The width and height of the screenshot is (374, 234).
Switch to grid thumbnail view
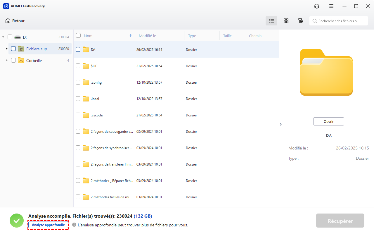coord(286,21)
